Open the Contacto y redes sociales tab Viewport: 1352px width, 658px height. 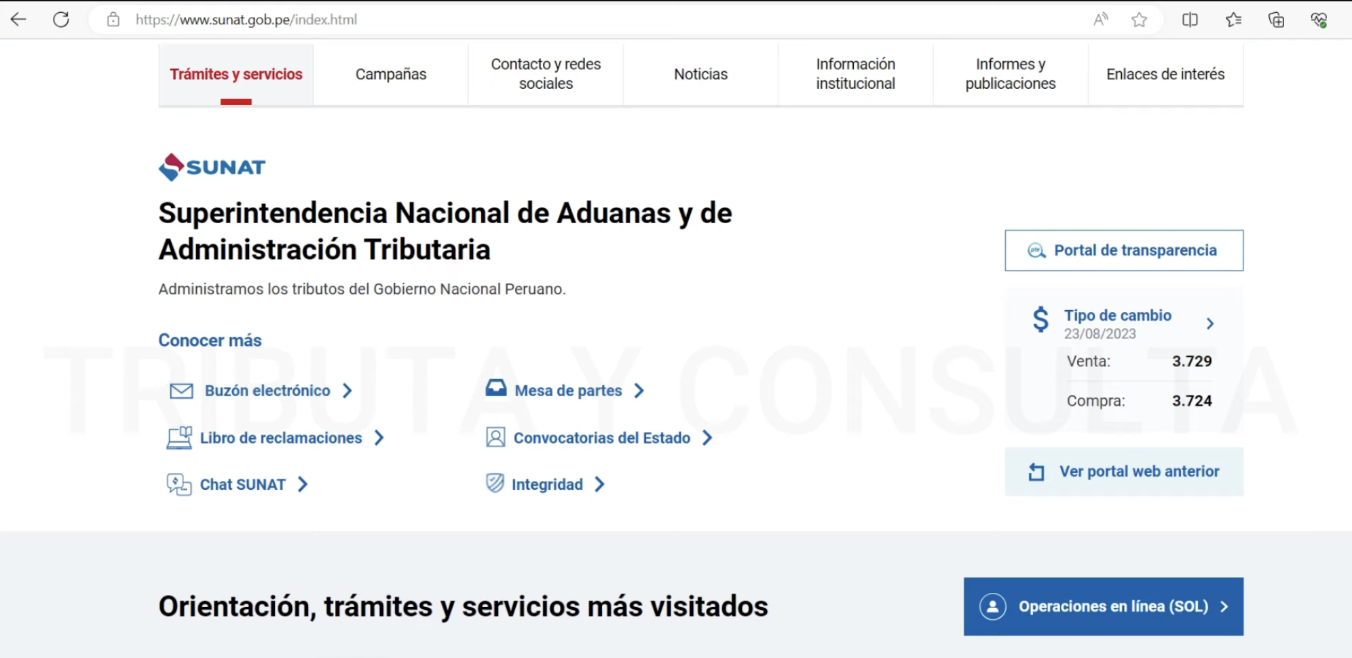[546, 75]
